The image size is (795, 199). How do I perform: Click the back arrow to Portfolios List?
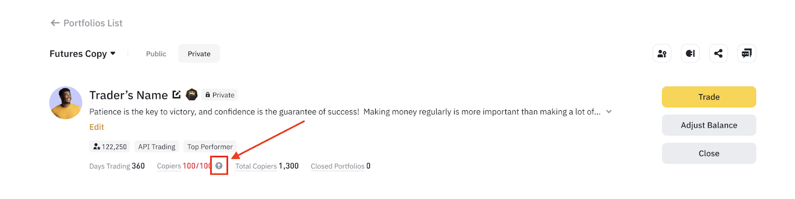point(55,23)
